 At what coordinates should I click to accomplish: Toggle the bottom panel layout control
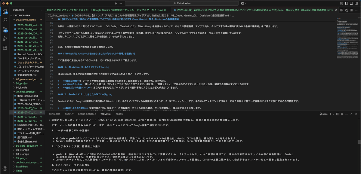(351, 3)
